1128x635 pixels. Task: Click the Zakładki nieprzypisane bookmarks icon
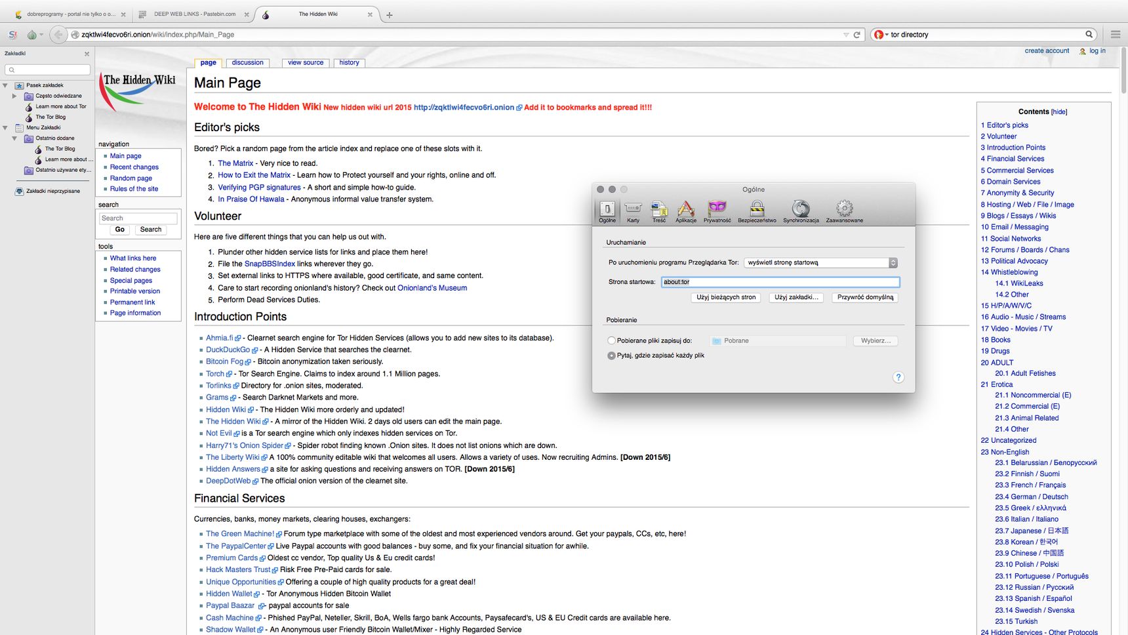[x=20, y=191]
